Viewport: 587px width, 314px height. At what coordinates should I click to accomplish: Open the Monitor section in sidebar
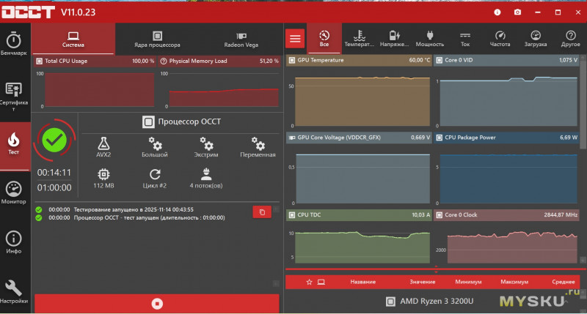pos(15,192)
